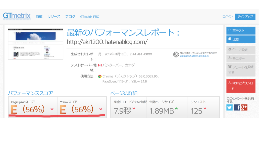
Task: Click the load time red down arrow
Action: pos(134,108)
